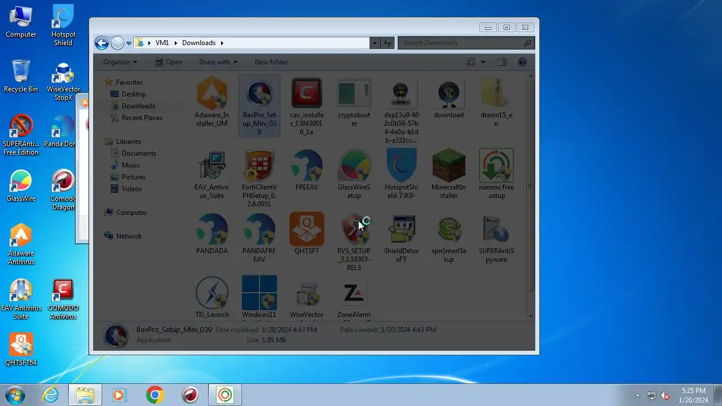Click the Open toolbar button
The width and height of the screenshot is (722, 406).
coord(169,62)
